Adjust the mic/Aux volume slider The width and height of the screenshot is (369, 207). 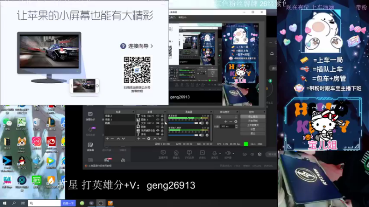[x=183, y=135]
